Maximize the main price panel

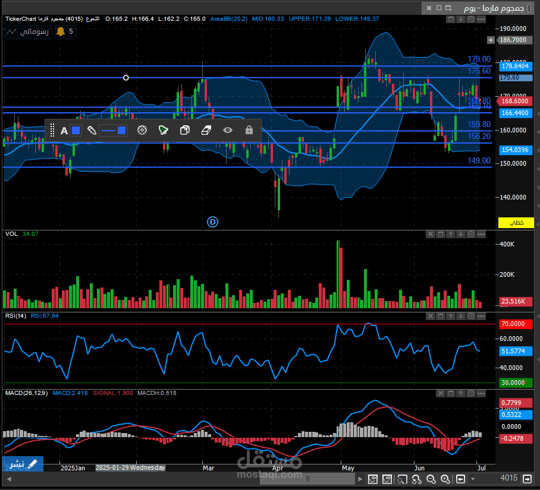pos(450,19)
